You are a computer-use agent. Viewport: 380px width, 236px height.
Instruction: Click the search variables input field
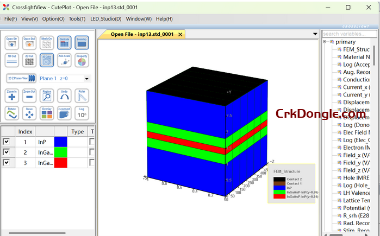(348, 34)
